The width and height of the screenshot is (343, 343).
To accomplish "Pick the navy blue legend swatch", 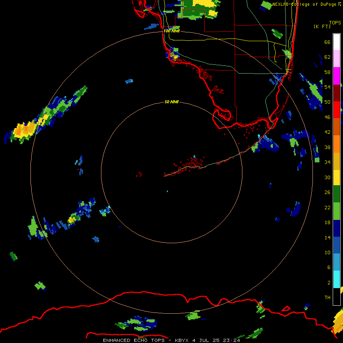I will click(337, 228).
